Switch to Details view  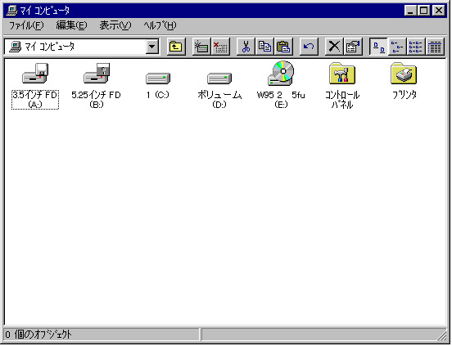435,47
